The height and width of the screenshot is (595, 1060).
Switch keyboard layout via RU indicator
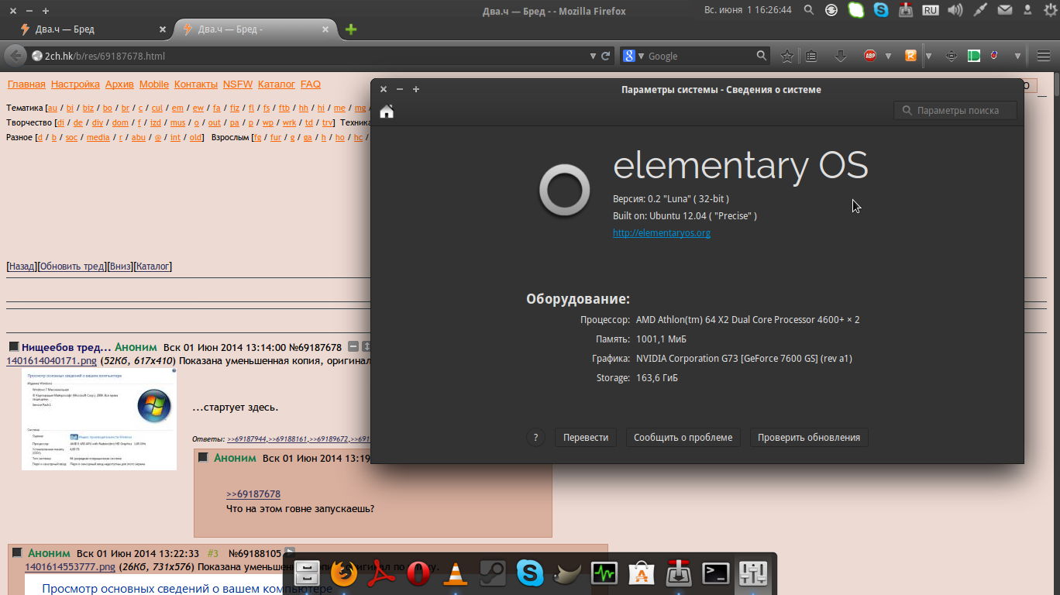coord(931,10)
